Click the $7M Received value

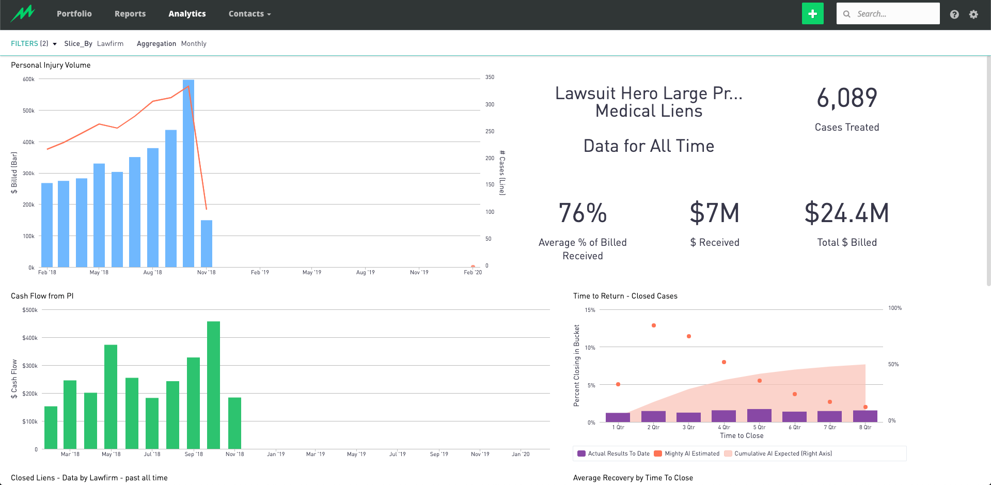(x=715, y=213)
